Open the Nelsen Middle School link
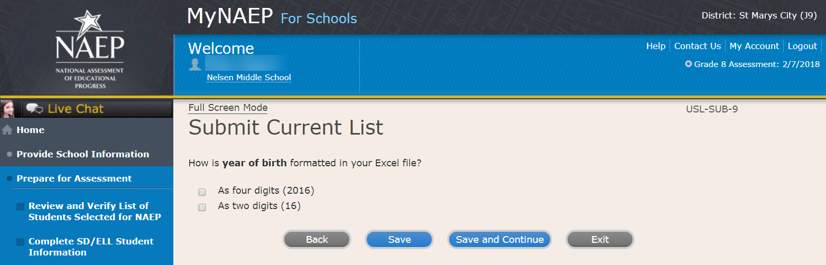Viewport: 826px width, 265px height. (x=248, y=78)
